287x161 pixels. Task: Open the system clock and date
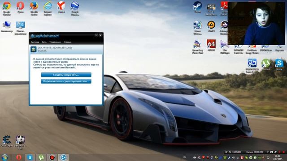tap(277, 157)
